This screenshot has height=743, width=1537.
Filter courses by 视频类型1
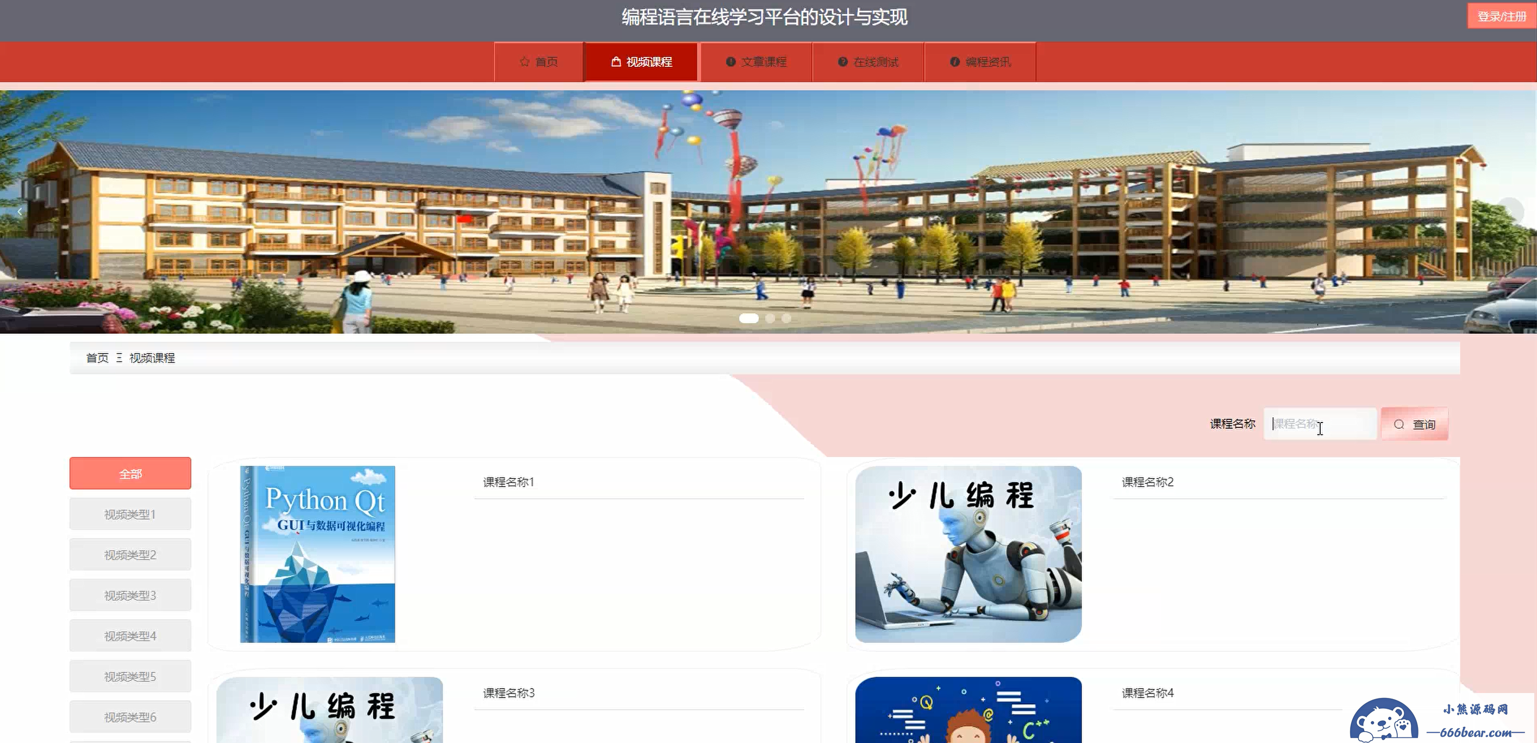(x=130, y=514)
